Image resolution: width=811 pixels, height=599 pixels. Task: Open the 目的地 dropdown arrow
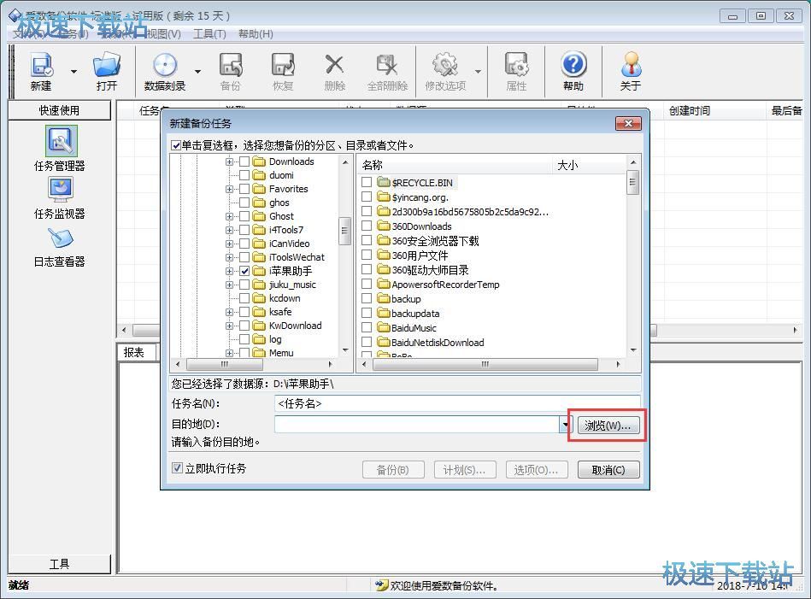[564, 425]
